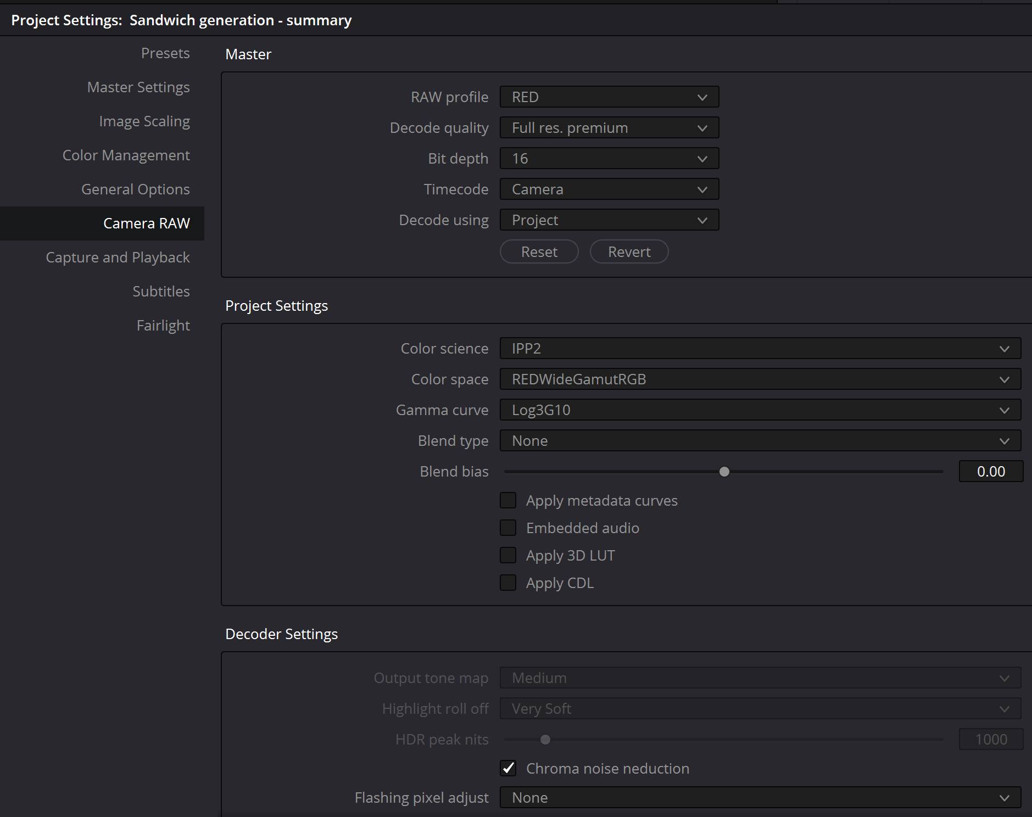Click the disabled Highlight roll off dropdown
The image size is (1032, 817).
click(760, 709)
